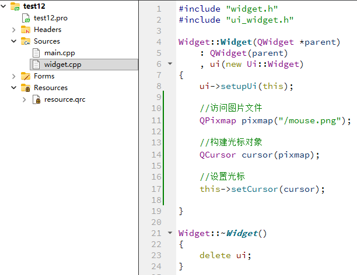This screenshot has width=357, height=275.
Task: Click setupUi on line 8
Action: coord(239,87)
